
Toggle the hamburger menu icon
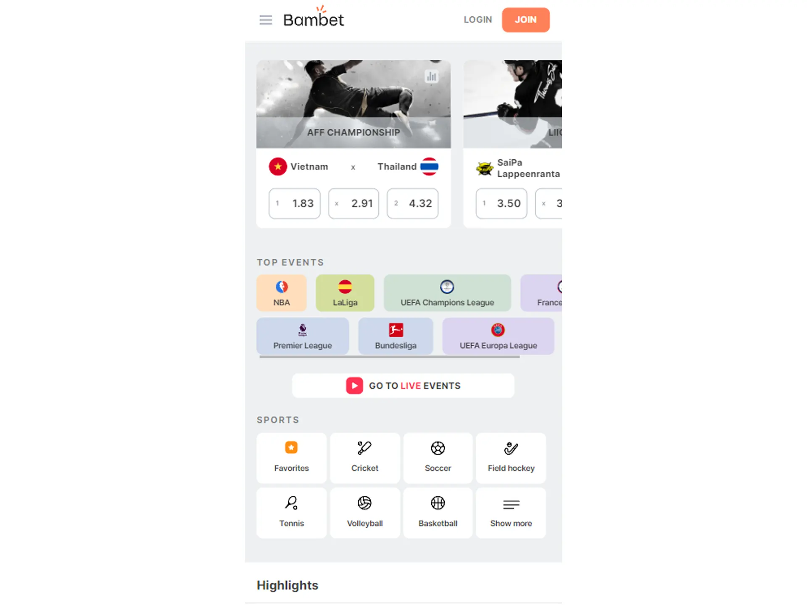(266, 20)
